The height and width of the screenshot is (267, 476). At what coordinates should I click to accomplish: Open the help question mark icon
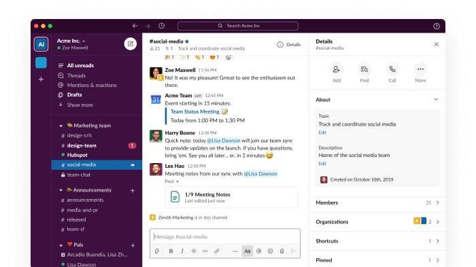(x=437, y=26)
